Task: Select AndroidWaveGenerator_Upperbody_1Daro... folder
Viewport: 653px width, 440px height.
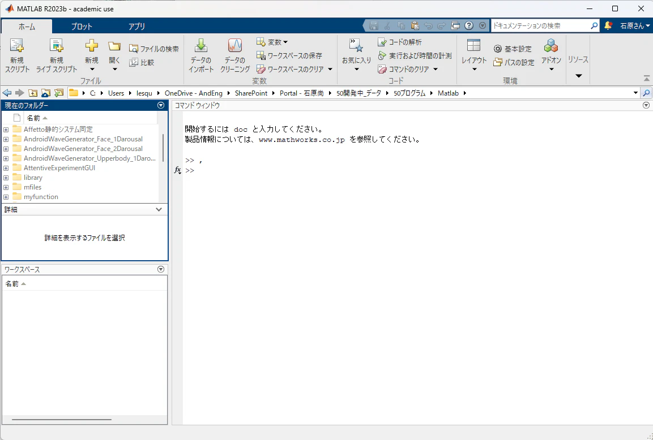Action: (89, 158)
